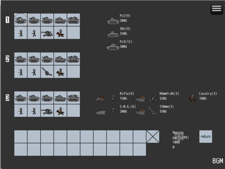Buy the S.M.G.(6) infantry soldier icon

[113, 111]
